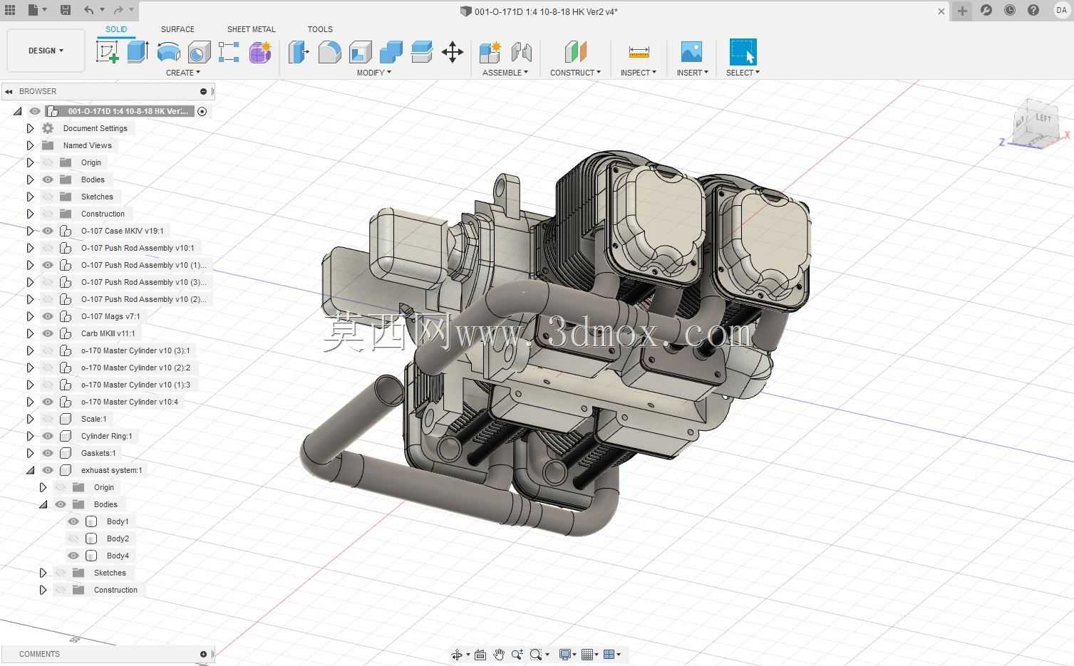Collapse the BROWSER panel with arrows
This screenshot has width=1074, height=666.
click(x=9, y=91)
